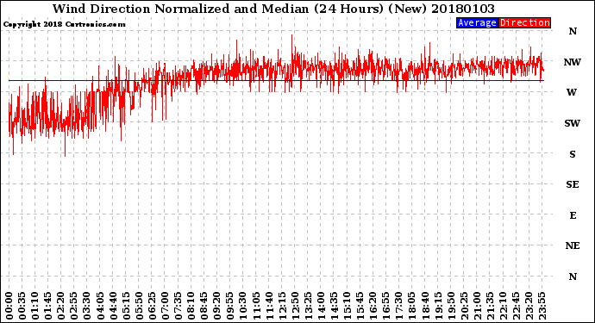Click the '21:35' time axis label

[x=490, y=306]
